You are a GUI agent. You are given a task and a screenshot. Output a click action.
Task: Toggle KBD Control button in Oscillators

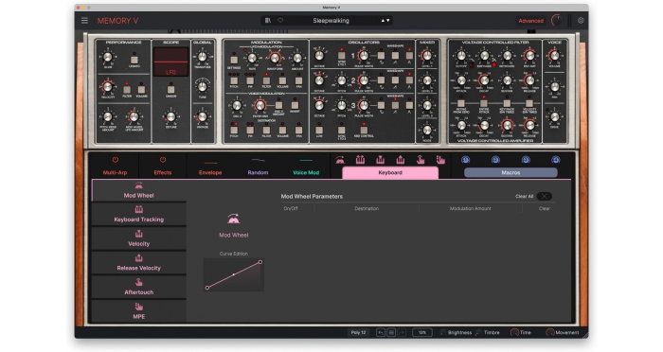pos(364,131)
